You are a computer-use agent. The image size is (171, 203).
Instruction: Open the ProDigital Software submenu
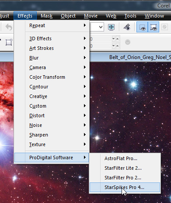(52, 157)
